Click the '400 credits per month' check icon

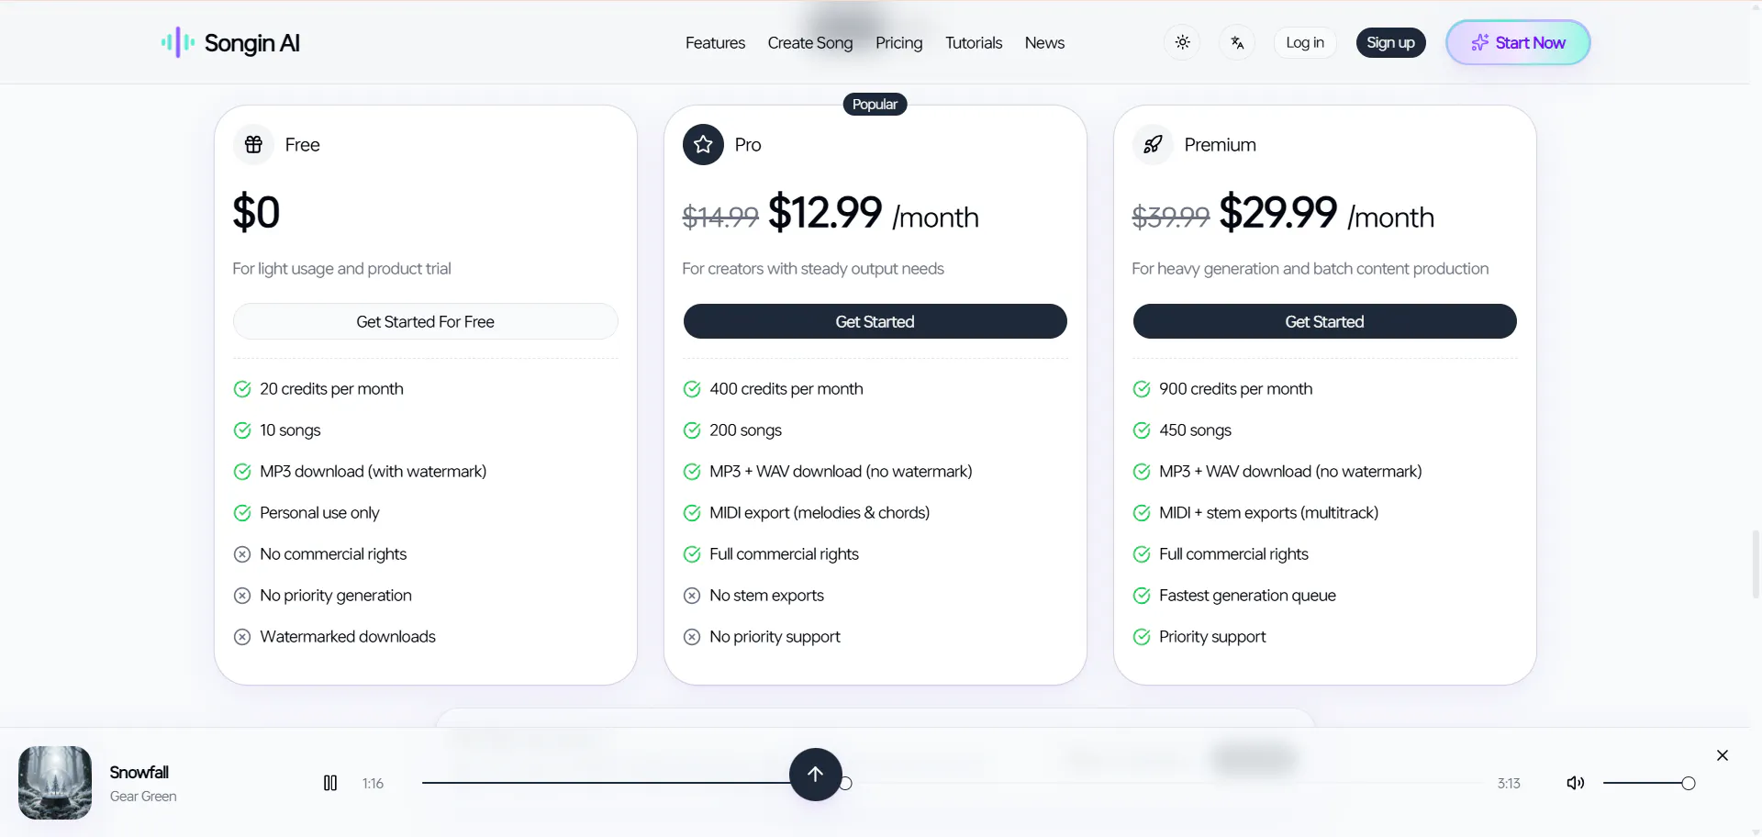[692, 389]
